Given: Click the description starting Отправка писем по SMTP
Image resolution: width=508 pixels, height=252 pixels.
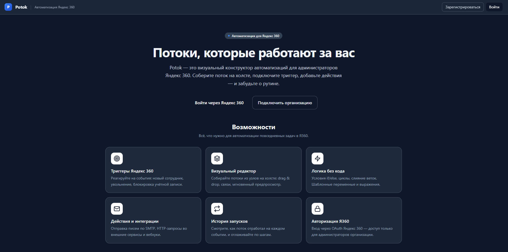Looking at the screenshot, I should (149, 232).
